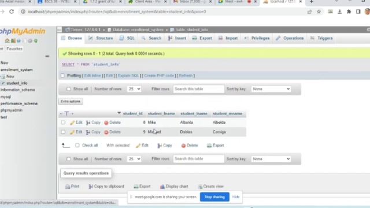
Task: Click the Edit pencil for the Mike row
Action: click(x=76, y=122)
